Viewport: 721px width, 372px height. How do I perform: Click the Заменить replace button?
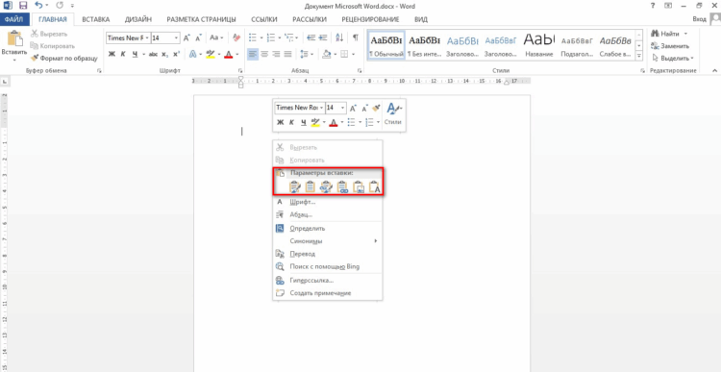671,46
